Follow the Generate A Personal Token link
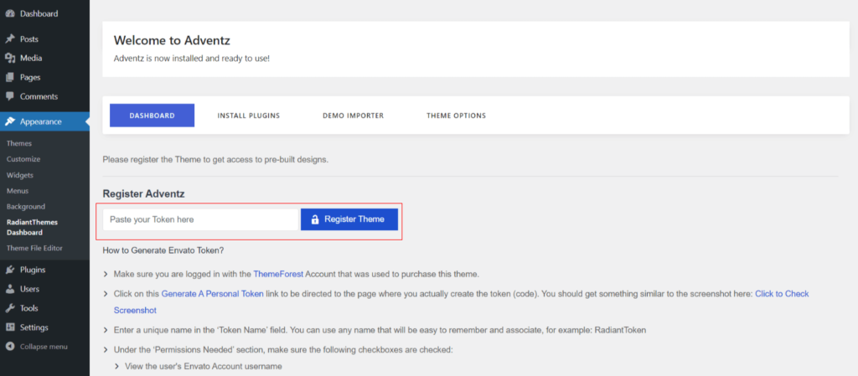The height and width of the screenshot is (376, 858). click(x=212, y=294)
